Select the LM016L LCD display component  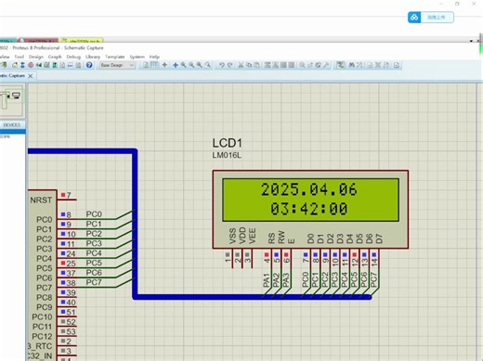(310, 209)
